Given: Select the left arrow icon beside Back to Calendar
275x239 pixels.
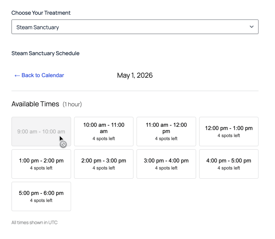Looking at the screenshot, I should point(16,75).
